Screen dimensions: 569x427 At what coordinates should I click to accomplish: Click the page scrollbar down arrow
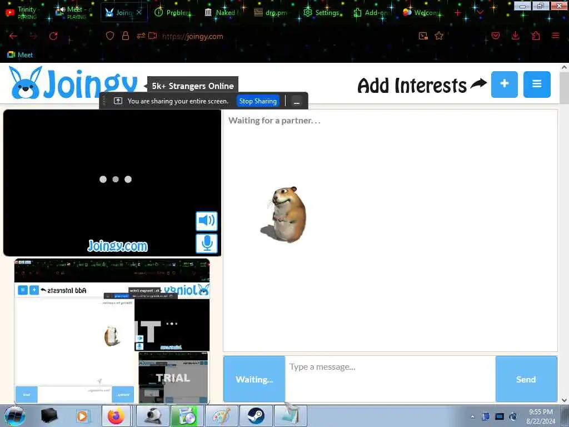tap(565, 400)
